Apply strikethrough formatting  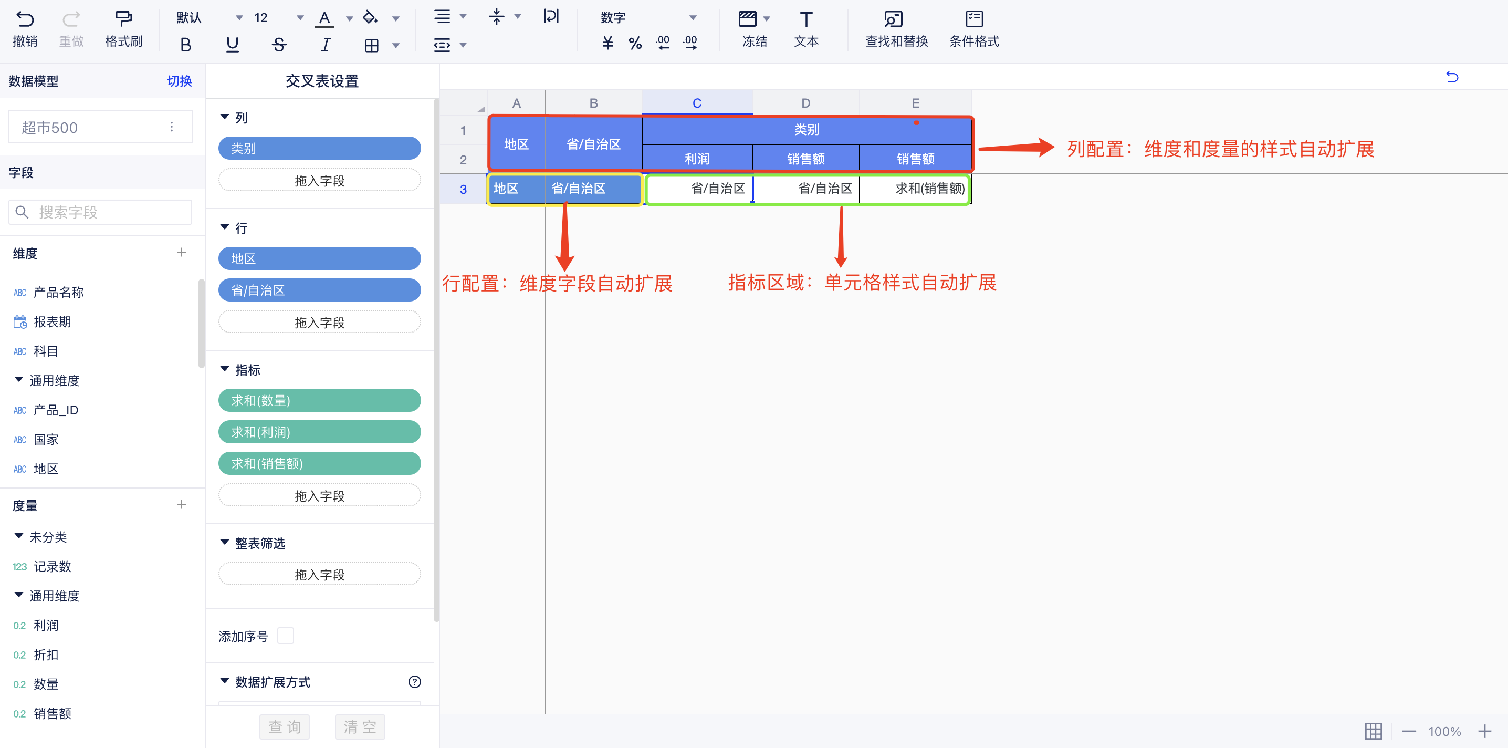click(x=279, y=45)
